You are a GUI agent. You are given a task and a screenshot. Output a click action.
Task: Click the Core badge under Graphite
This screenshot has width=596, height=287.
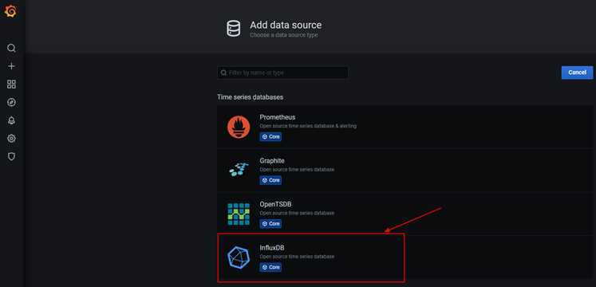pos(270,180)
